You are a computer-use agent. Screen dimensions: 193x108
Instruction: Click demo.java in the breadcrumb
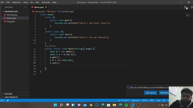[40, 11]
